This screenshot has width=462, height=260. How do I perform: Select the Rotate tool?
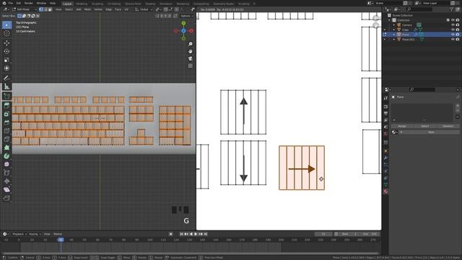coord(6,51)
